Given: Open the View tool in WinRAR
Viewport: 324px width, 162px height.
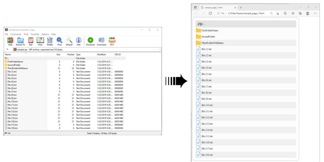Looking at the screenshot, I should point(40,41).
